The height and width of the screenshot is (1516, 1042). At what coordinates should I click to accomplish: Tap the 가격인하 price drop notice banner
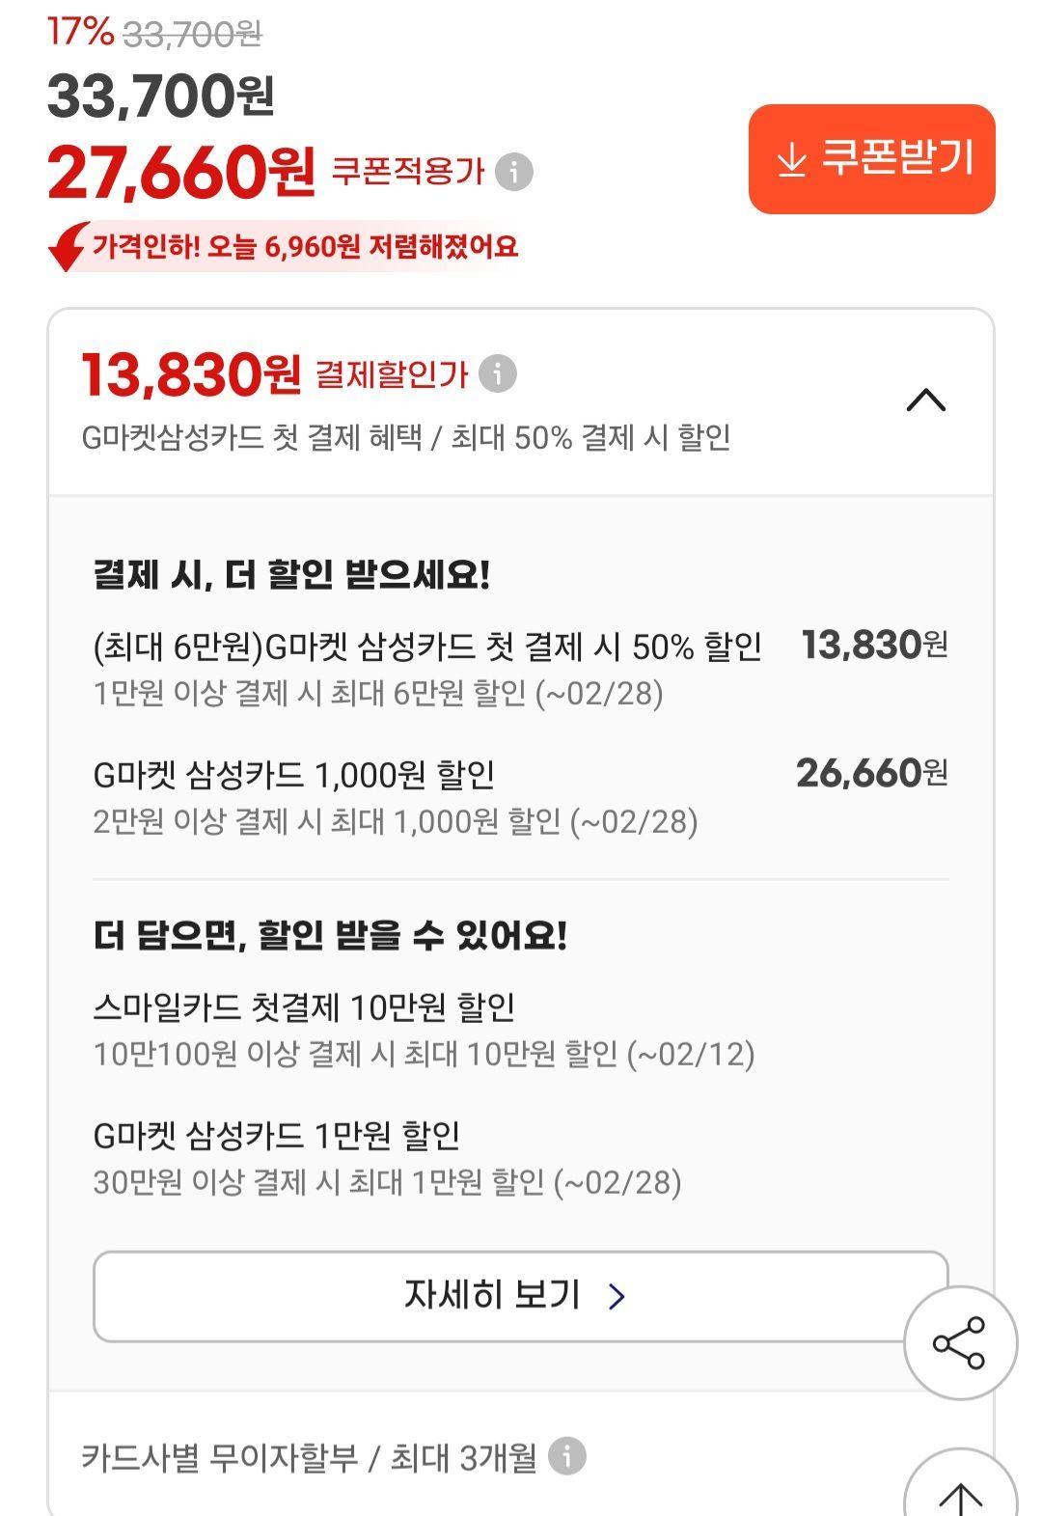pos(305,247)
